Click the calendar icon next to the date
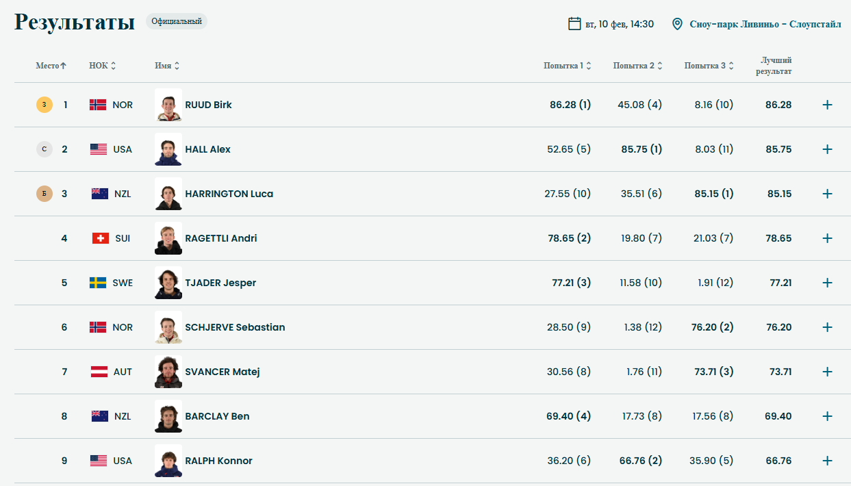851x486 pixels. 574,24
